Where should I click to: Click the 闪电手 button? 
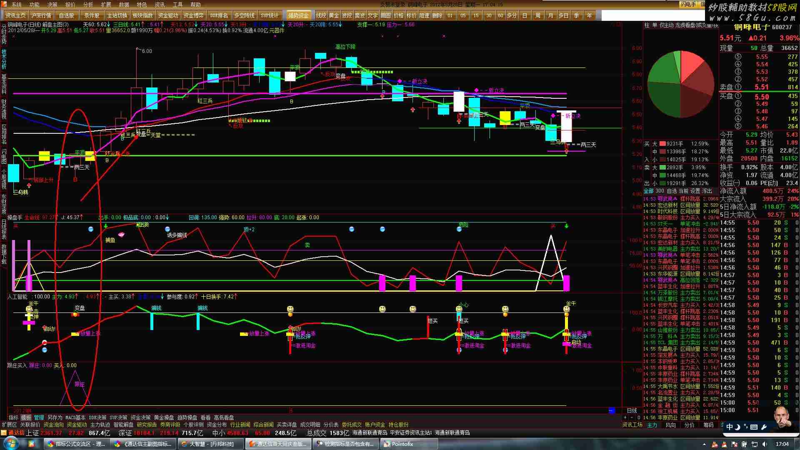688,4
